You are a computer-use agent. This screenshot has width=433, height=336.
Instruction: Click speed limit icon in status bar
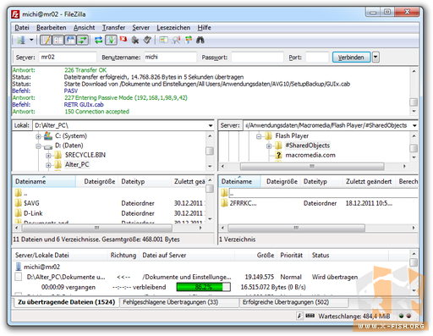coord(299,316)
